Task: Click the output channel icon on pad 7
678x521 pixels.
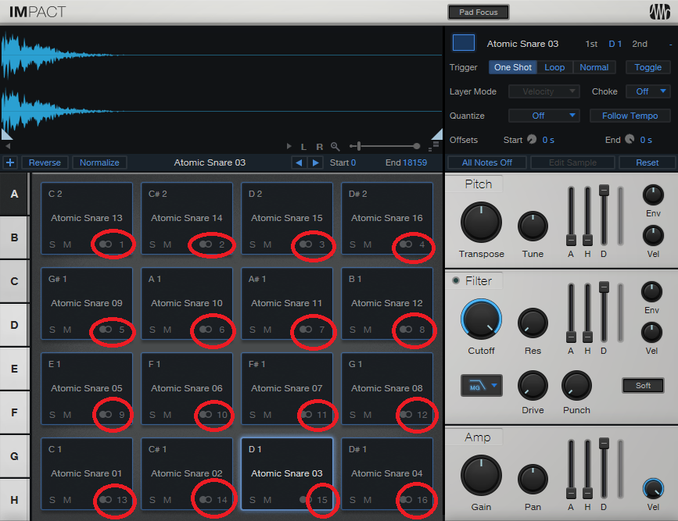Action: tap(306, 330)
